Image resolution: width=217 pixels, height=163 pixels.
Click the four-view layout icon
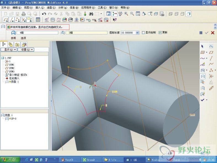(x=38, y=20)
